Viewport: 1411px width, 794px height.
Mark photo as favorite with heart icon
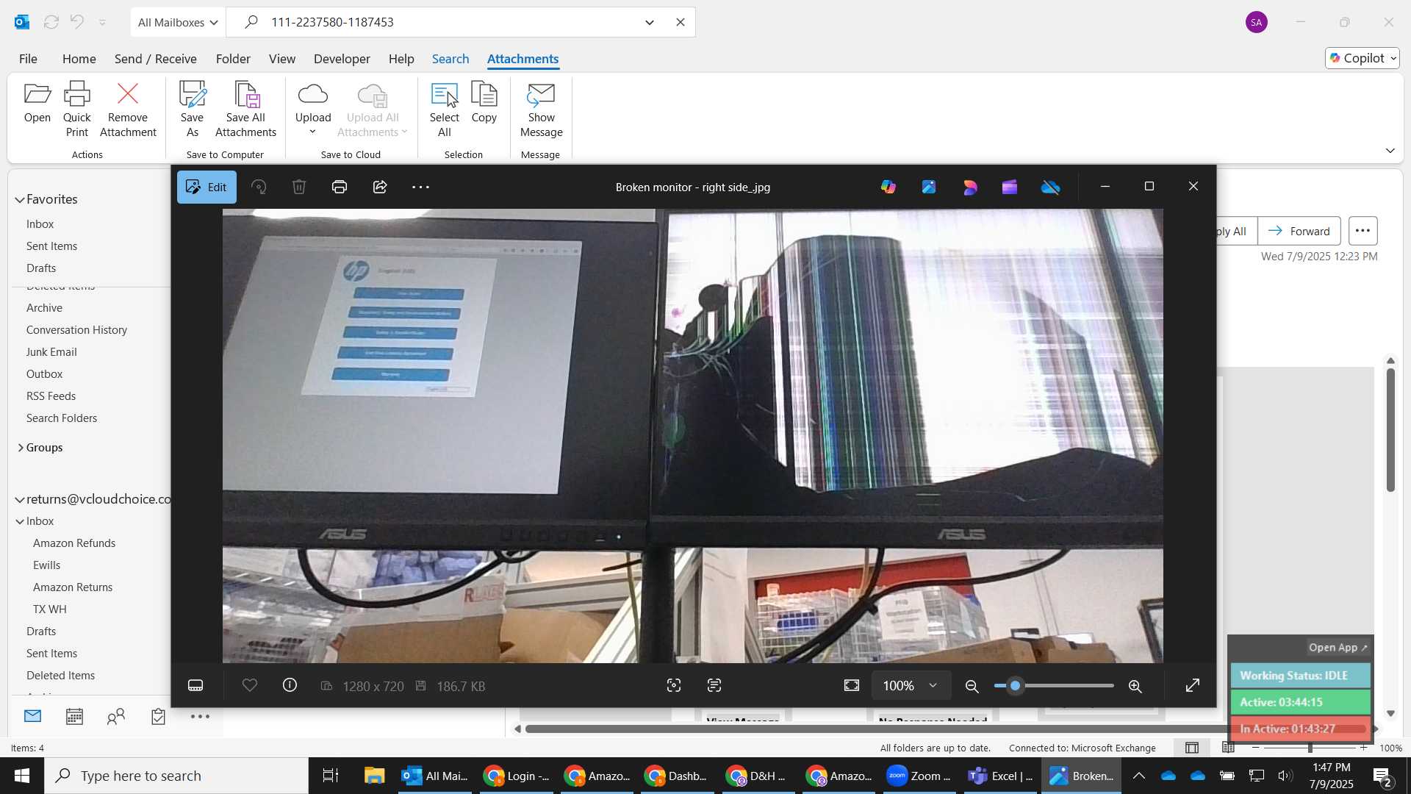pyautogui.click(x=250, y=685)
